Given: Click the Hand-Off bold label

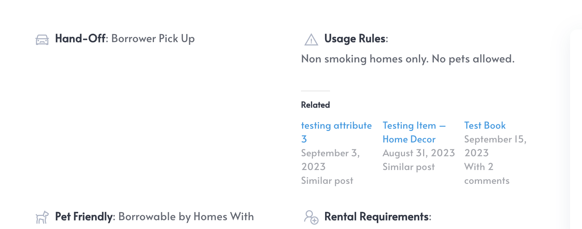Looking at the screenshot, I should 80,39.
